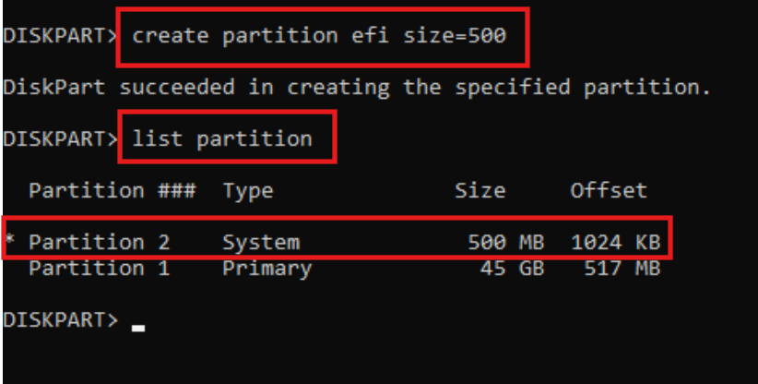The image size is (758, 384).
Task: Click the 'Type' column header
Action: [x=248, y=191]
